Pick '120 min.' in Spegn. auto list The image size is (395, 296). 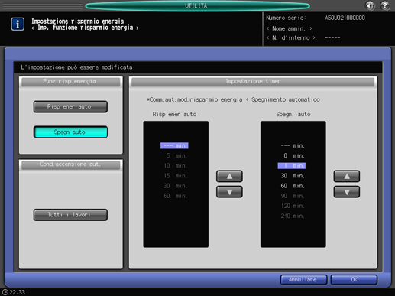coord(292,206)
